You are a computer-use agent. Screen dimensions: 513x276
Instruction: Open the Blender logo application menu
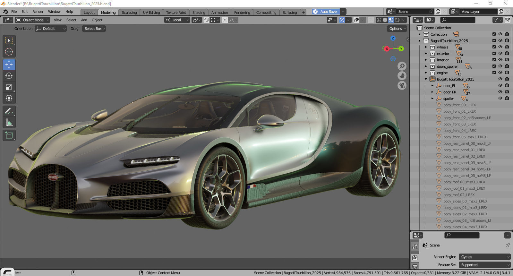(x=5, y=12)
